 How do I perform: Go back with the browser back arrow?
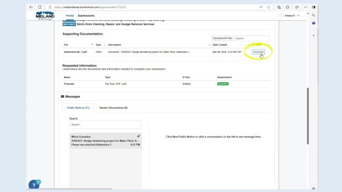coord(31,7)
